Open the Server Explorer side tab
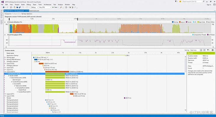This screenshot has width=216, height=117. 2,14
